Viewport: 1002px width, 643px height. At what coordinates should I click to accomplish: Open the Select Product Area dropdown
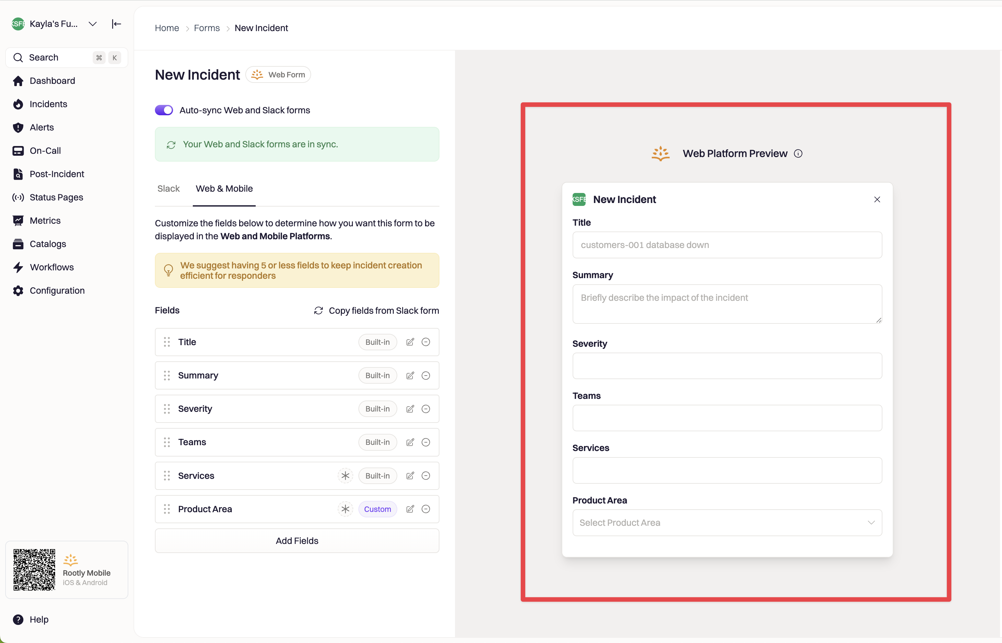(x=727, y=523)
